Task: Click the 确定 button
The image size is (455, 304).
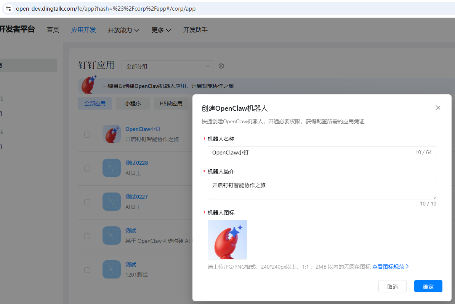Action: click(428, 286)
